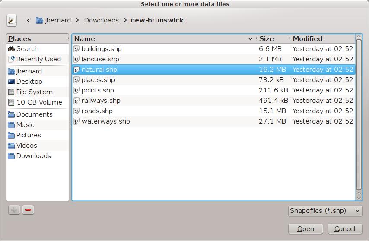
Task: Toggle the type-a-filename pencil button
Action: (12, 20)
